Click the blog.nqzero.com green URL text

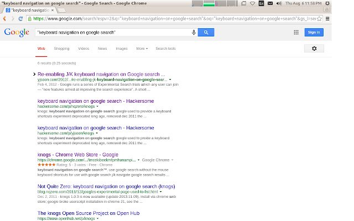point(97,192)
